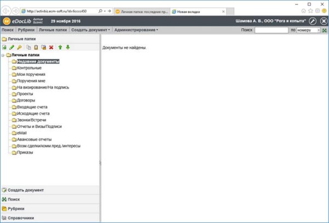
Task: Click the binoculars search icon beside номеру
Action: pos(325,30)
